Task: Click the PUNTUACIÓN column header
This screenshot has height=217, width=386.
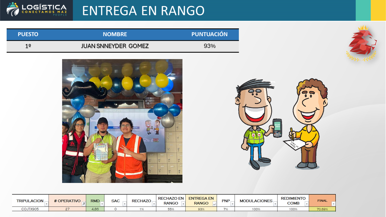Action: tap(209, 34)
